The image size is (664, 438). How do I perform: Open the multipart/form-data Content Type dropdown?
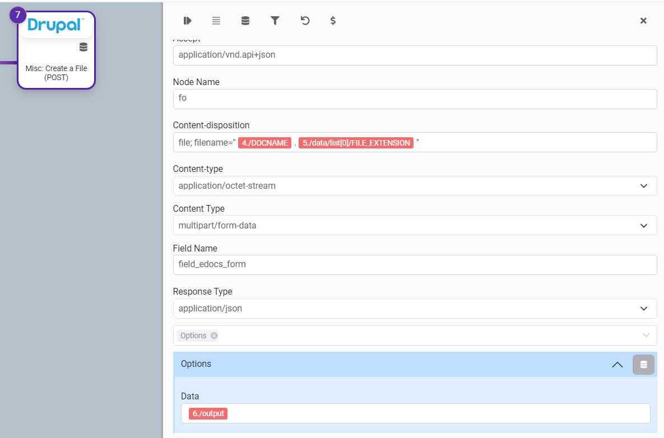click(644, 226)
